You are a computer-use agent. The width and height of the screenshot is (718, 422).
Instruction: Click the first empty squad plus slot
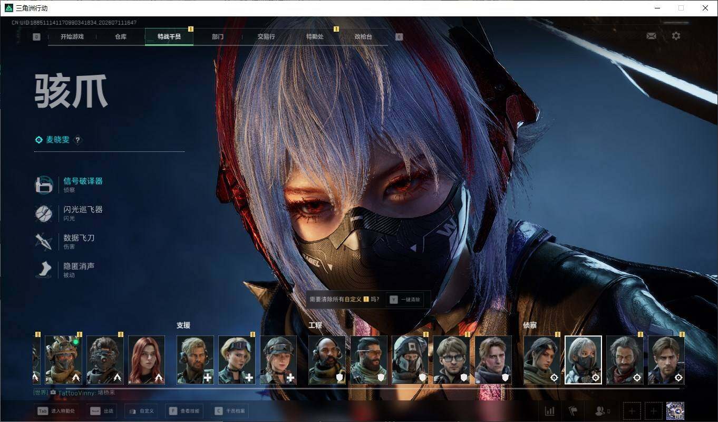(632, 411)
